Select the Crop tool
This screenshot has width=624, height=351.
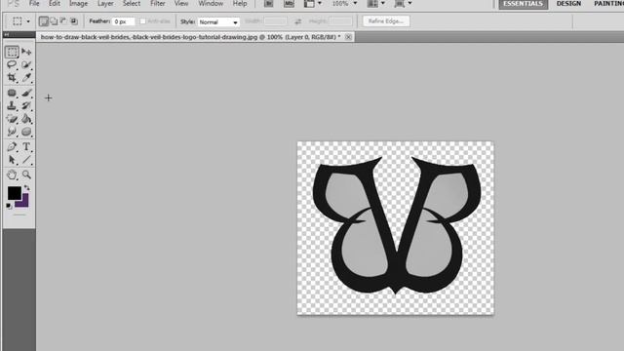(12, 78)
